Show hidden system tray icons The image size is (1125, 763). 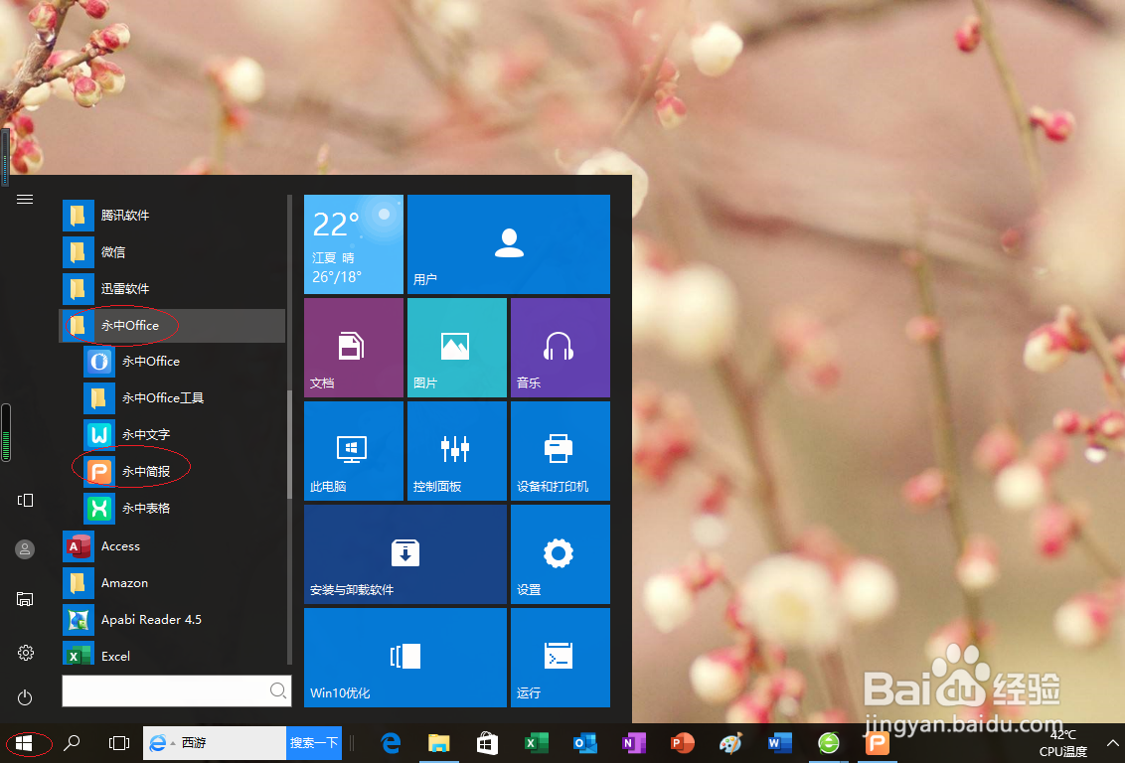click(x=1113, y=743)
